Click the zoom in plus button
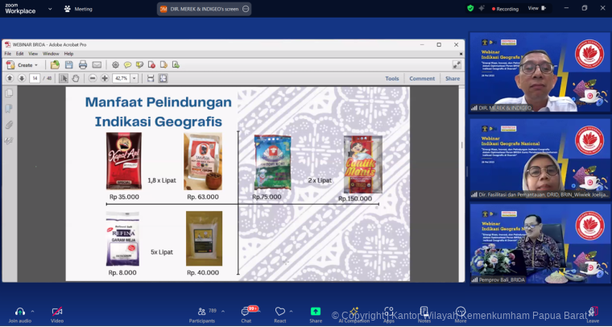The image size is (612, 327). click(x=105, y=78)
